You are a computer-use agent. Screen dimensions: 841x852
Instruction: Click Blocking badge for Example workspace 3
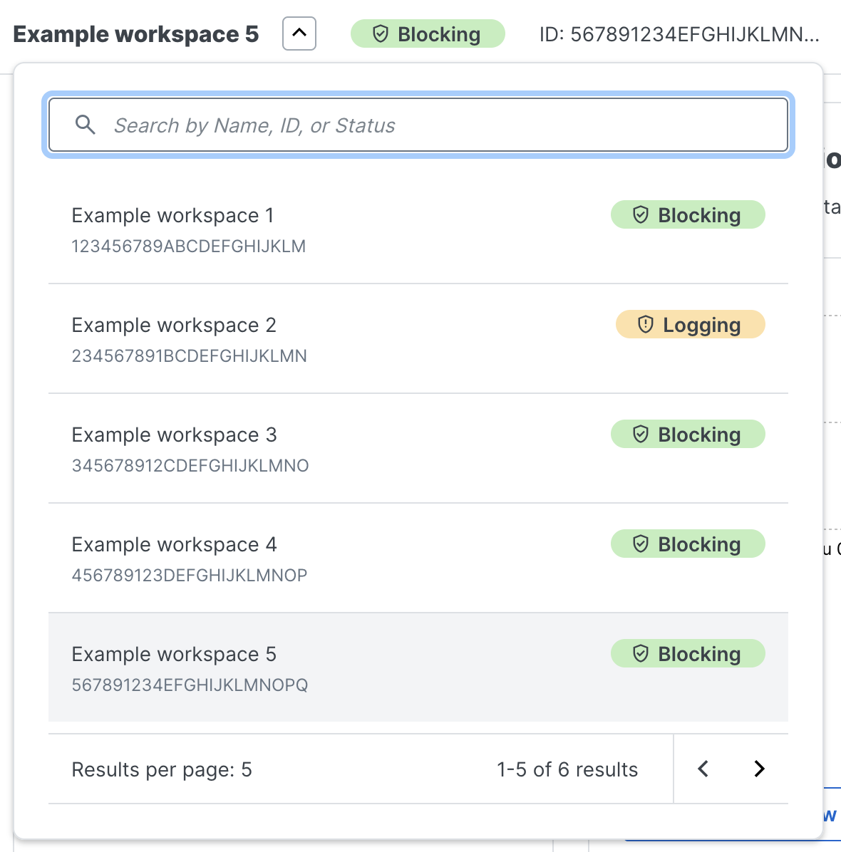[688, 434]
